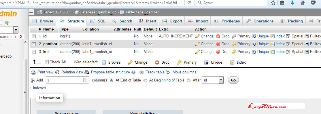The width and height of the screenshot is (321, 114).
Task: Click With selected Browse table icon
Action: point(104,62)
